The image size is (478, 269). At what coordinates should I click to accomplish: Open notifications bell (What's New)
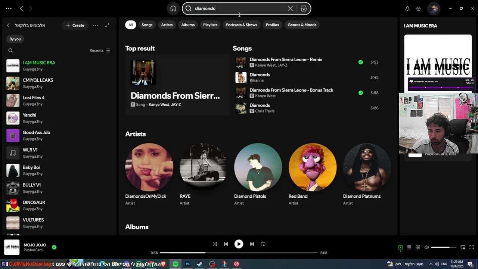(x=407, y=9)
